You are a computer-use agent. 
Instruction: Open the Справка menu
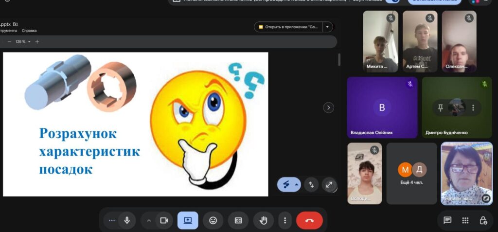pos(29,31)
